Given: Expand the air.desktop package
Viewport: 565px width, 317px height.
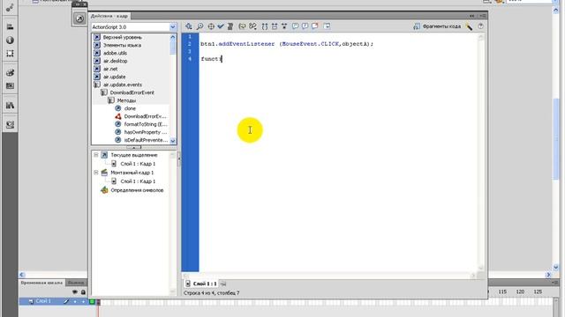Looking at the screenshot, I should (97, 61).
